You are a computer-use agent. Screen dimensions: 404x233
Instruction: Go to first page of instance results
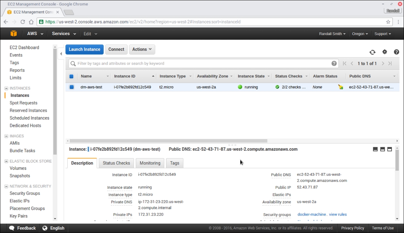point(345,64)
